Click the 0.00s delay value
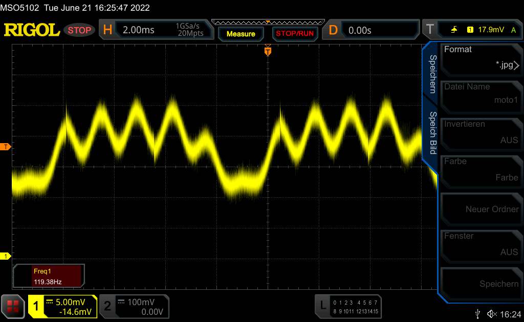This screenshot has height=322, width=524. click(x=360, y=30)
